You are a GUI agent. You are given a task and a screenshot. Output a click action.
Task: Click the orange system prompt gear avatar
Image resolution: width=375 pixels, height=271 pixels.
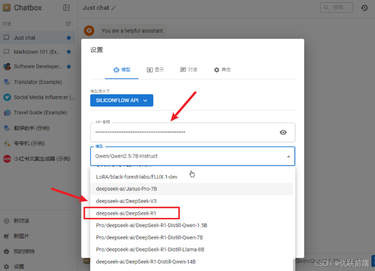pos(89,31)
